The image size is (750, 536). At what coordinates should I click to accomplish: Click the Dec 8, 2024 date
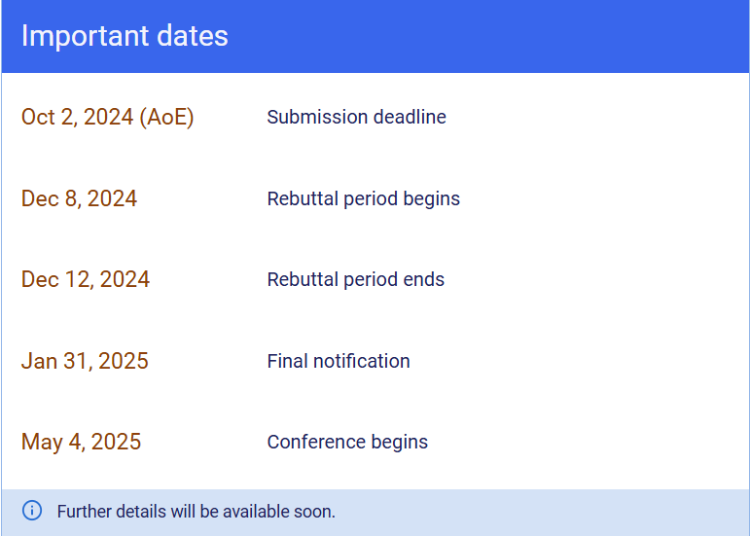tap(79, 199)
